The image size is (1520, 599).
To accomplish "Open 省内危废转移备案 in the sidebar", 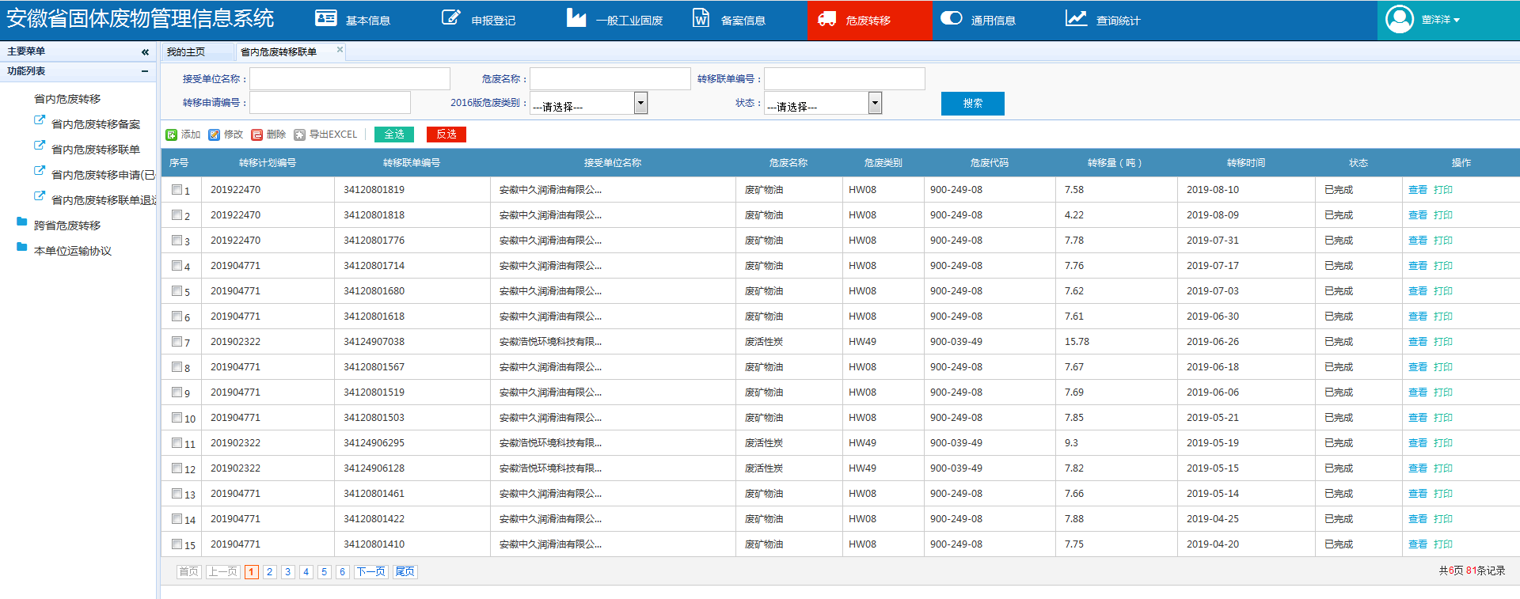I will click(95, 124).
